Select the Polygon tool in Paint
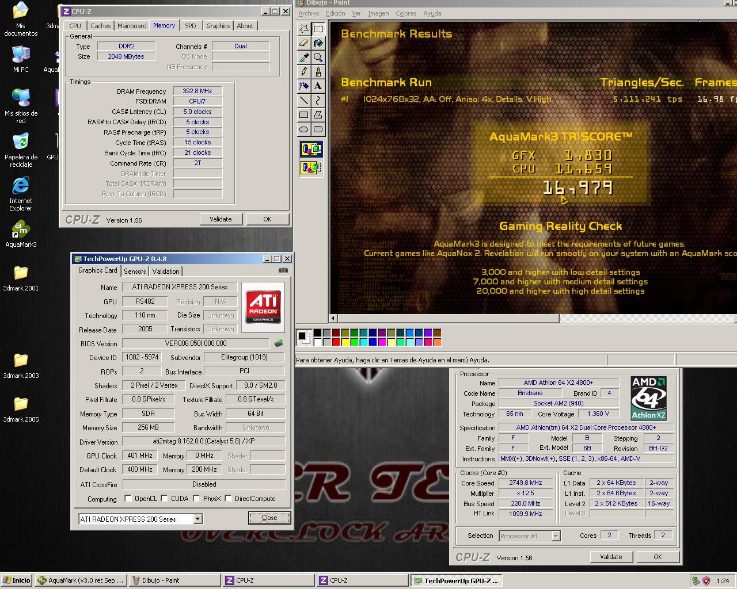The image size is (737, 589). 318,115
